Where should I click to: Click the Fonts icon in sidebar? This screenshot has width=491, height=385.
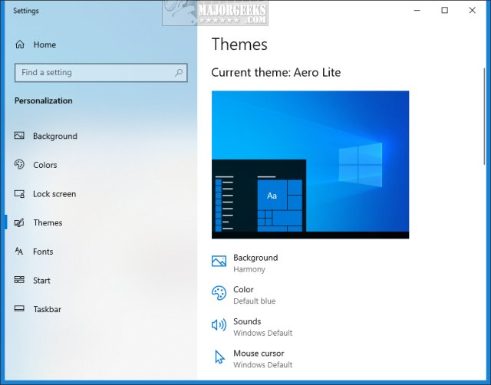19,251
